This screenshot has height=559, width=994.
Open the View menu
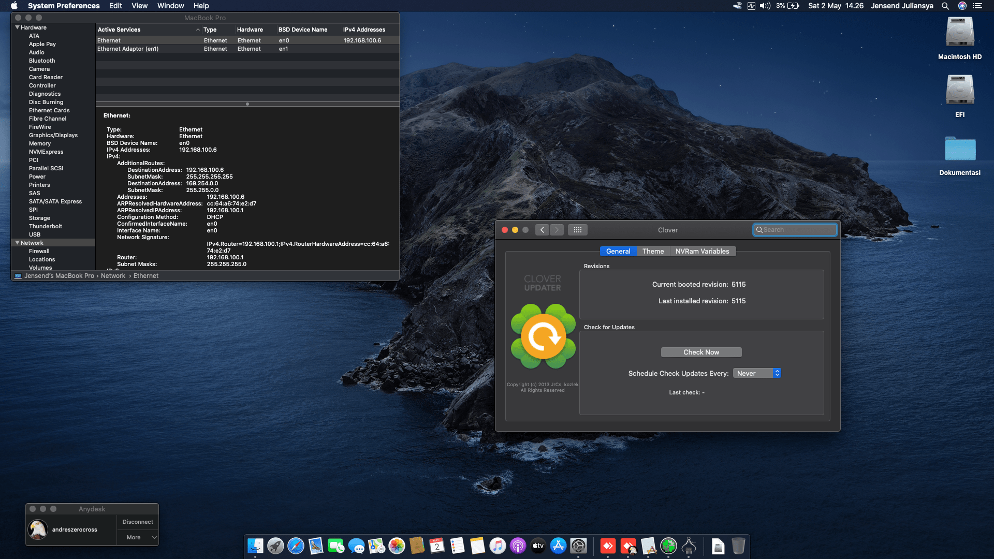click(139, 6)
